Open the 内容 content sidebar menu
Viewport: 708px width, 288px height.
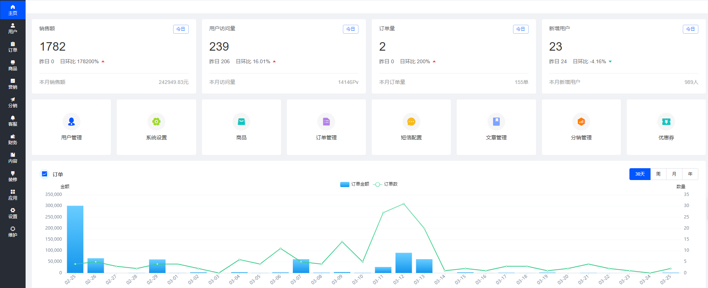click(x=13, y=158)
